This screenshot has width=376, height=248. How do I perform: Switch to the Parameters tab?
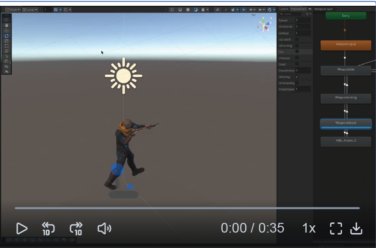(x=298, y=9)
